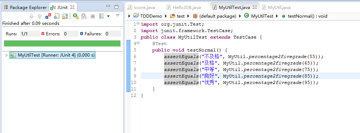The image size is (360, 133).
Task: Click the MyUtilTest class breadcrumb icon
Action: (247, 16)
